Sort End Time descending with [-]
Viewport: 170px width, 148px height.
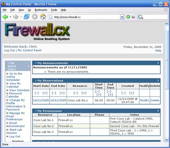(x=109, y=91)
